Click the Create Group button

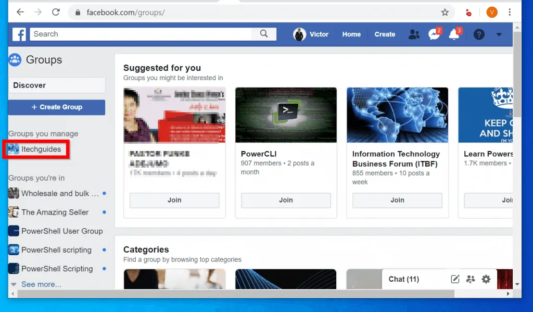point(56,107)
